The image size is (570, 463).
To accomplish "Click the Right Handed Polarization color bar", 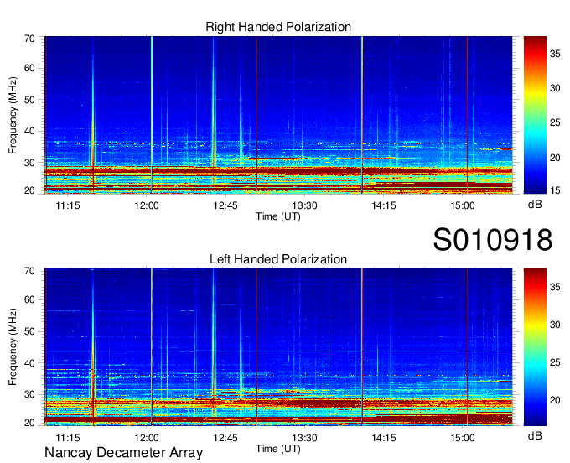I will click(535, 115).
